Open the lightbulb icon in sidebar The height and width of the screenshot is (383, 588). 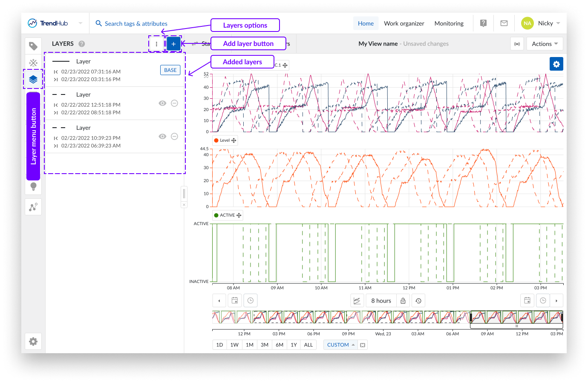[33, 186]
